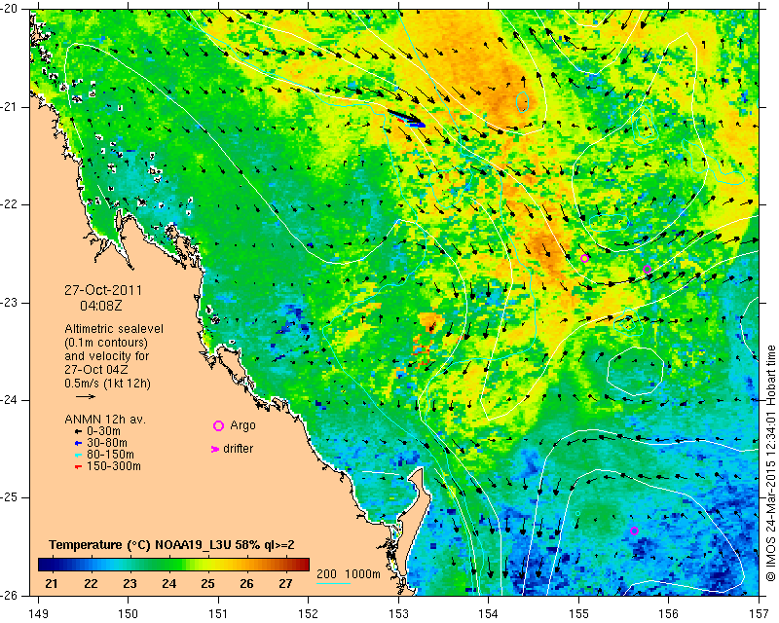779x623 pixels.
Task: Click the latitude axis label -20
Action: click(10, 9)
